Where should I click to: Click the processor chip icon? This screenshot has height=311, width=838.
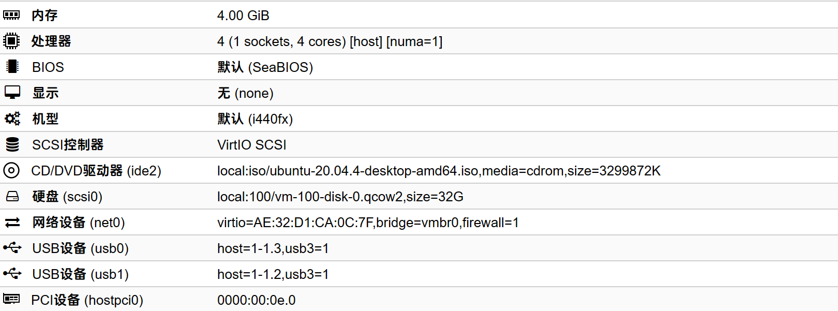(11, 41)
